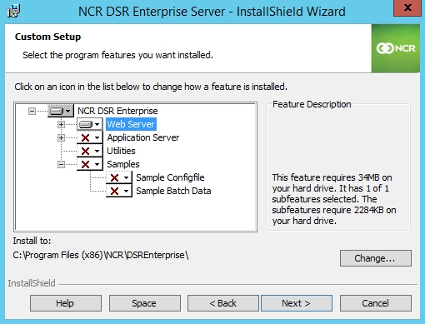Select the NCR DSR Enterprise tree label
425x324 pixels.
(x=117, y=111)
